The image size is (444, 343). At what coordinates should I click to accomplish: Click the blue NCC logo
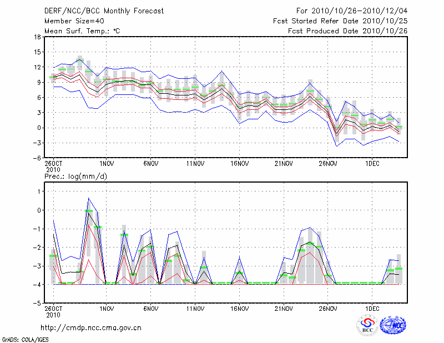click(393, 325)
